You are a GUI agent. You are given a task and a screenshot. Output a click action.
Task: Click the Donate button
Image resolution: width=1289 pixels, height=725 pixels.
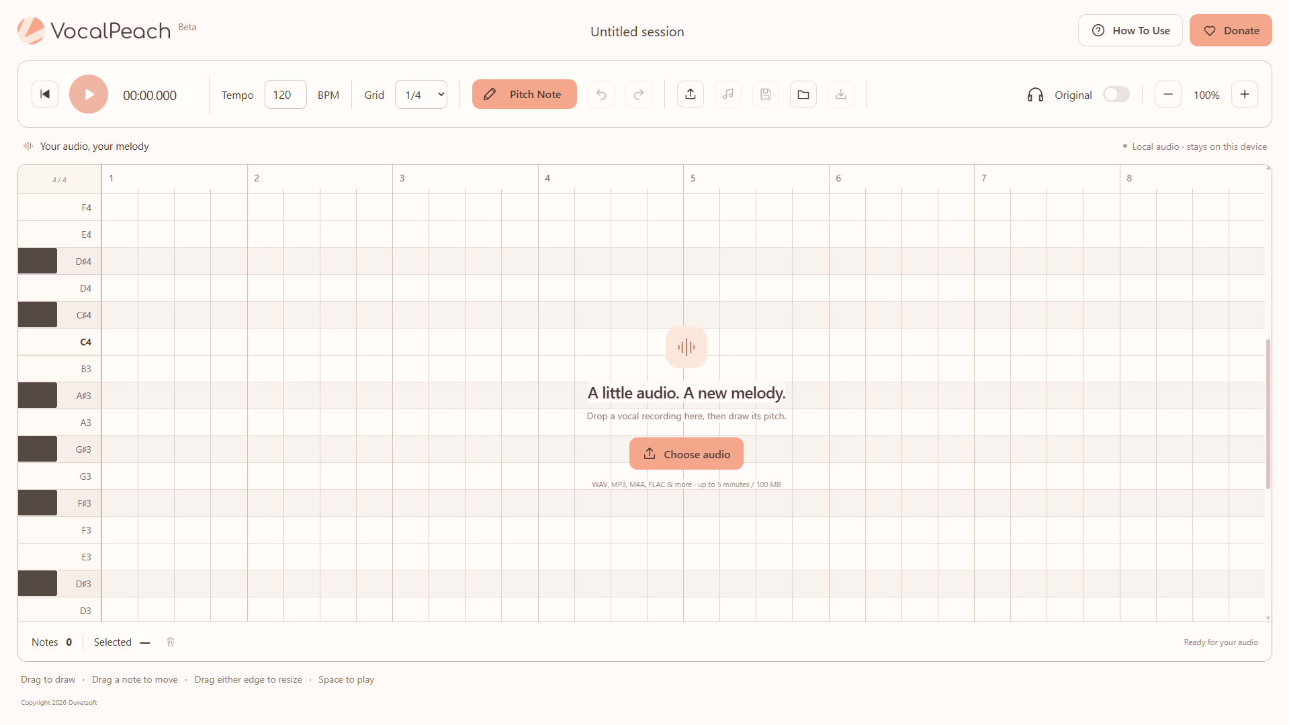(x=1231, y=30)
